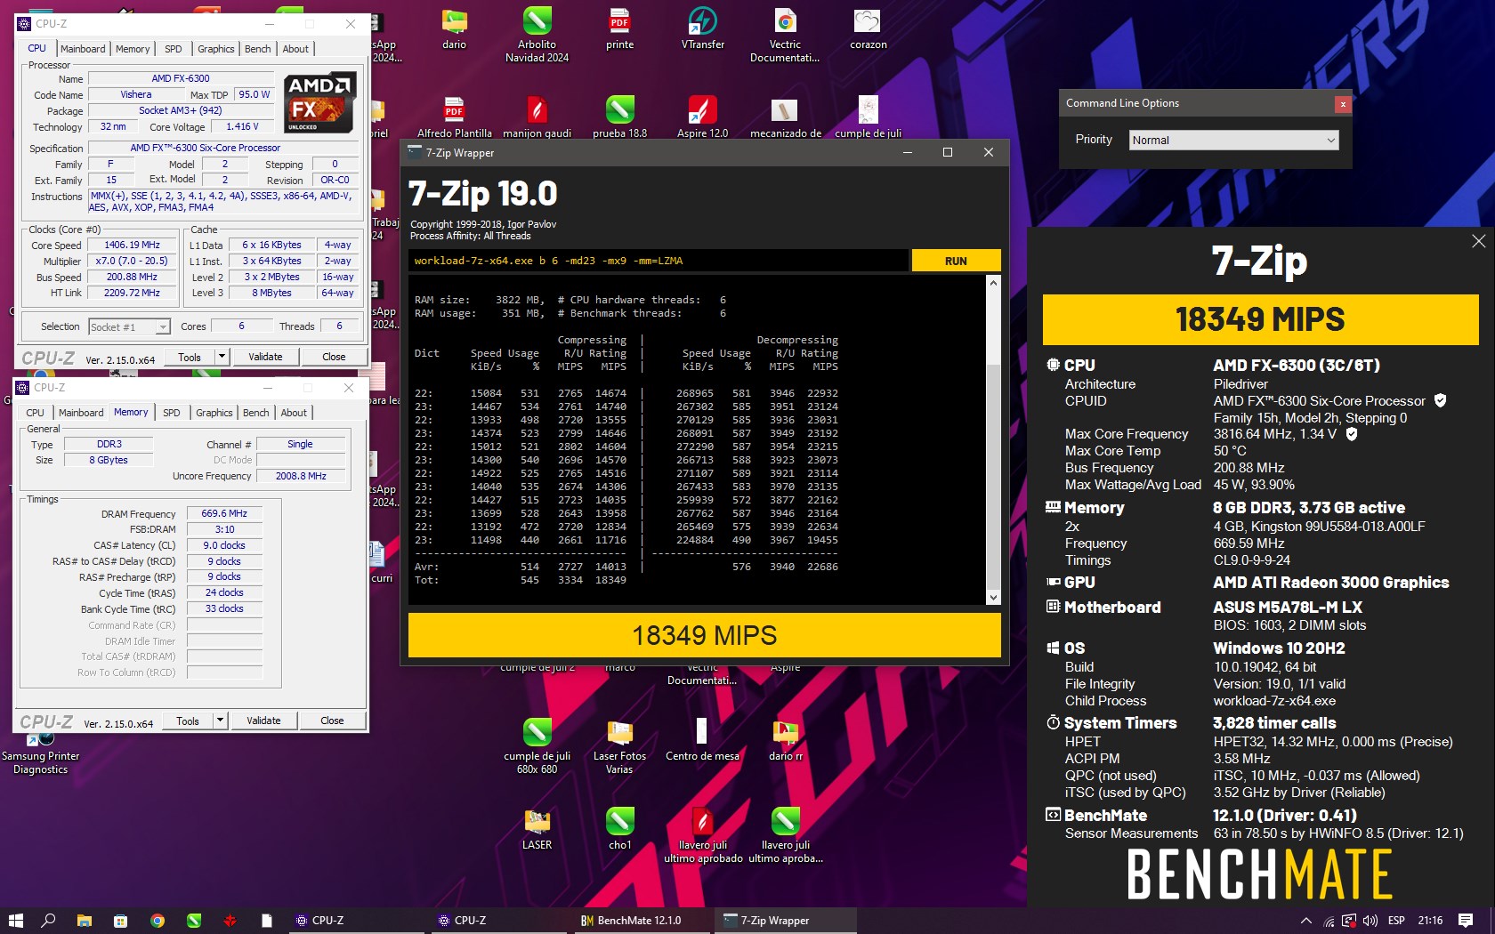Screen dimensions: 1495x934
Task: Launch VTransfer desktop shortcut
Action: (x=702, y=28)
